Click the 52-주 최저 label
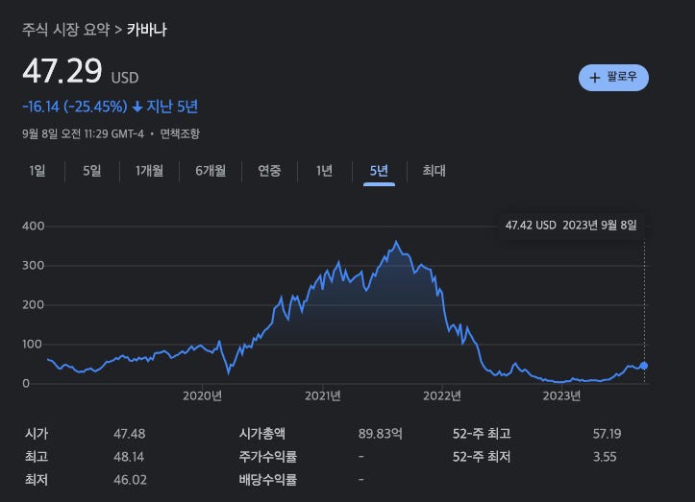The height and width of the screenshot is (502, 695). pos(482,456)
